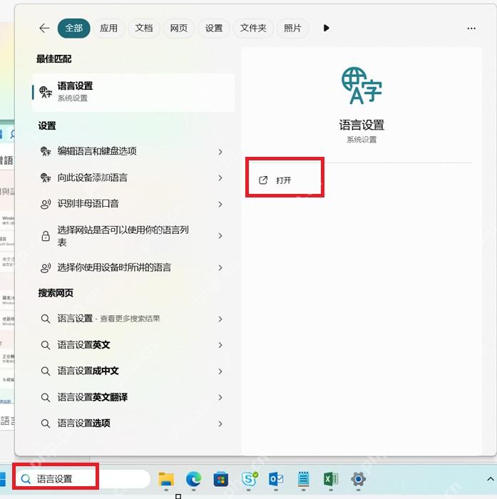Expand chevron for 语言设置 查看更多搜索结果

point(220,319)
